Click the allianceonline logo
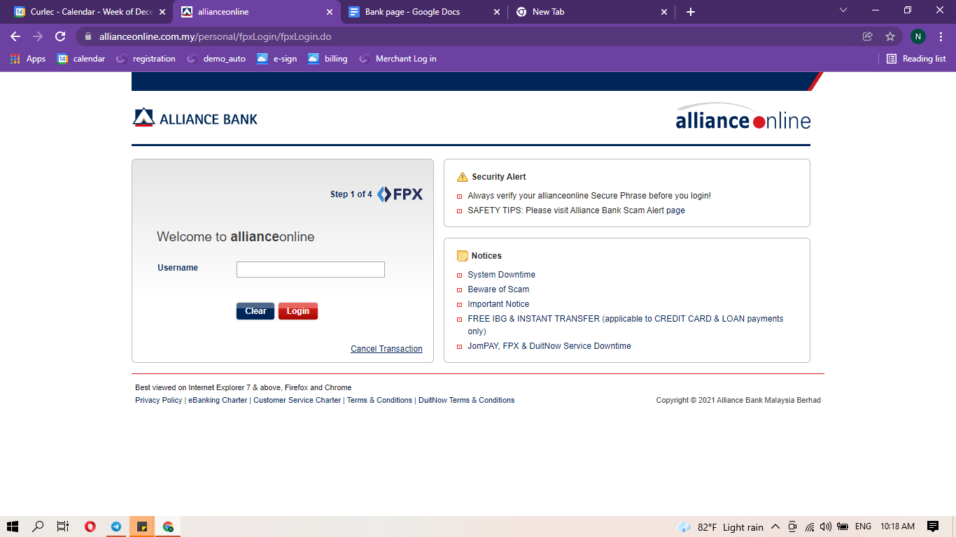 [x=743, y=117]
